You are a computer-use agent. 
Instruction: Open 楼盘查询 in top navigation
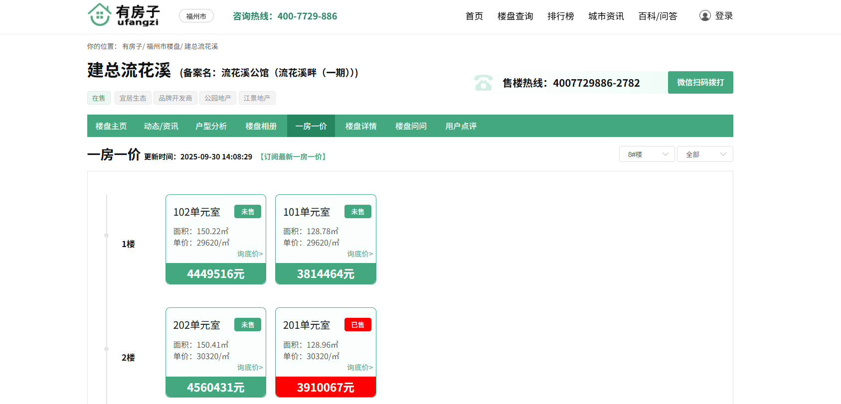[515, 16]
